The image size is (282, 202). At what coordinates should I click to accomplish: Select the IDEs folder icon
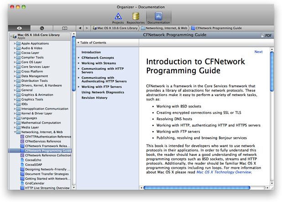click(x=18, y=104)
